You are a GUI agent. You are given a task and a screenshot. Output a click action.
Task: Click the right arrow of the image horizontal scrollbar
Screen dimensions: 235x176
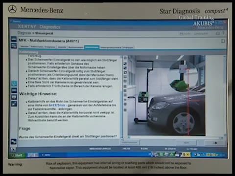[222, 138]
